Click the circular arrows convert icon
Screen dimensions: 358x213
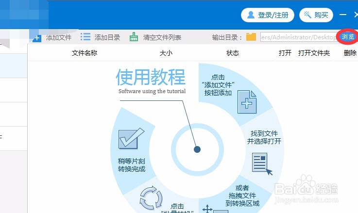coord(151,198)
